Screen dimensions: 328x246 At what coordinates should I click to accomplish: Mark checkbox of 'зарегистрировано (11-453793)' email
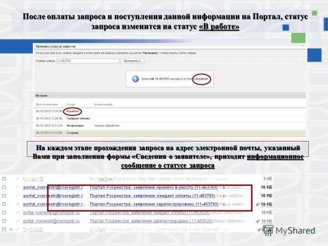pos(4,204)
